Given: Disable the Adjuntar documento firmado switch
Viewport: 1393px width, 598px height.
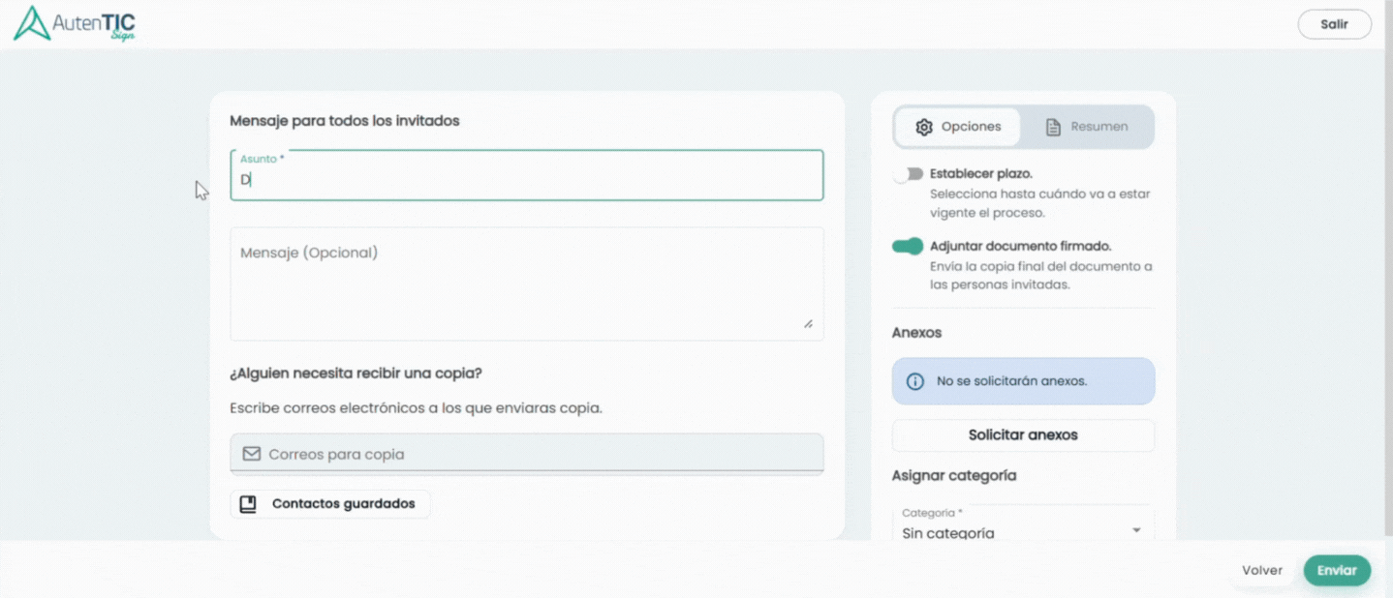Looking at the screenshot, I should [x=908, y=247].
